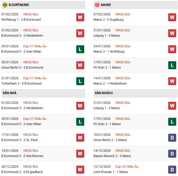Click the D badge for Union Berlin 2-2 Mainz

pyautogui.click(x=172, y=138)
